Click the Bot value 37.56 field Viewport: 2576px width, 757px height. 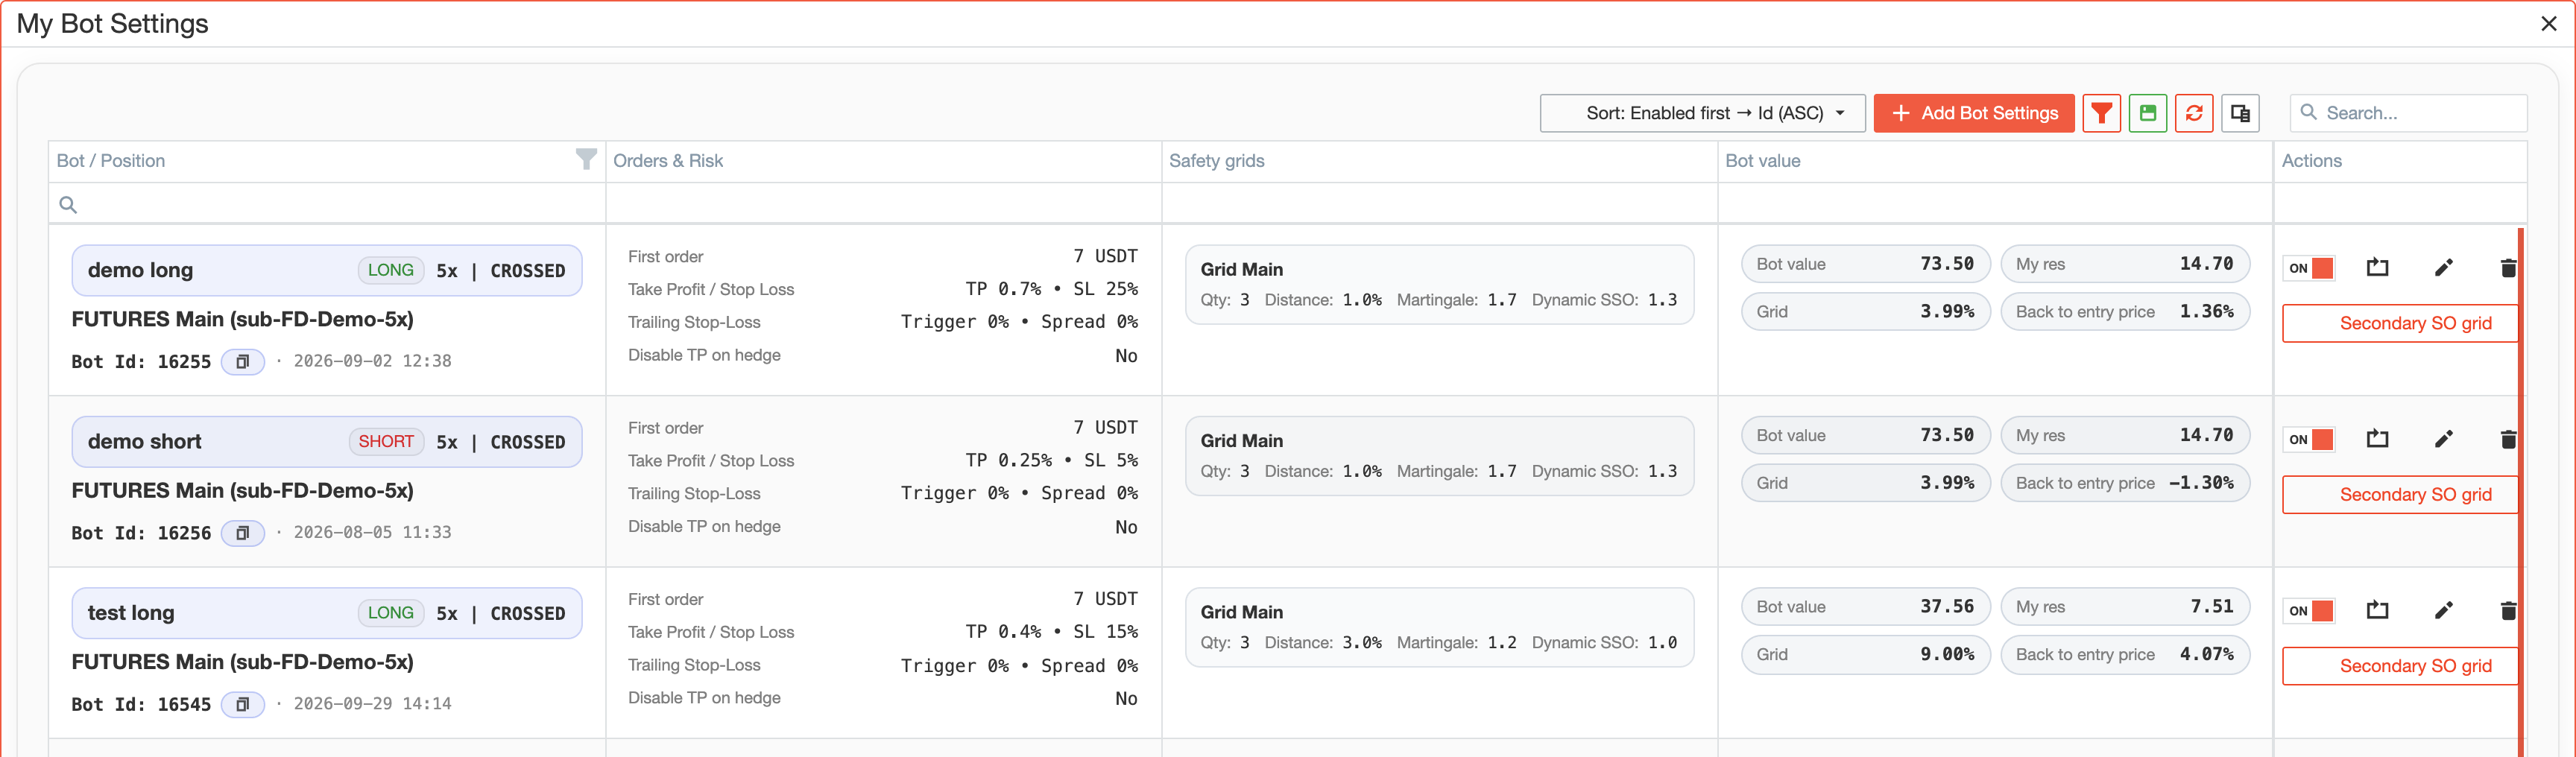[1865, 607]
